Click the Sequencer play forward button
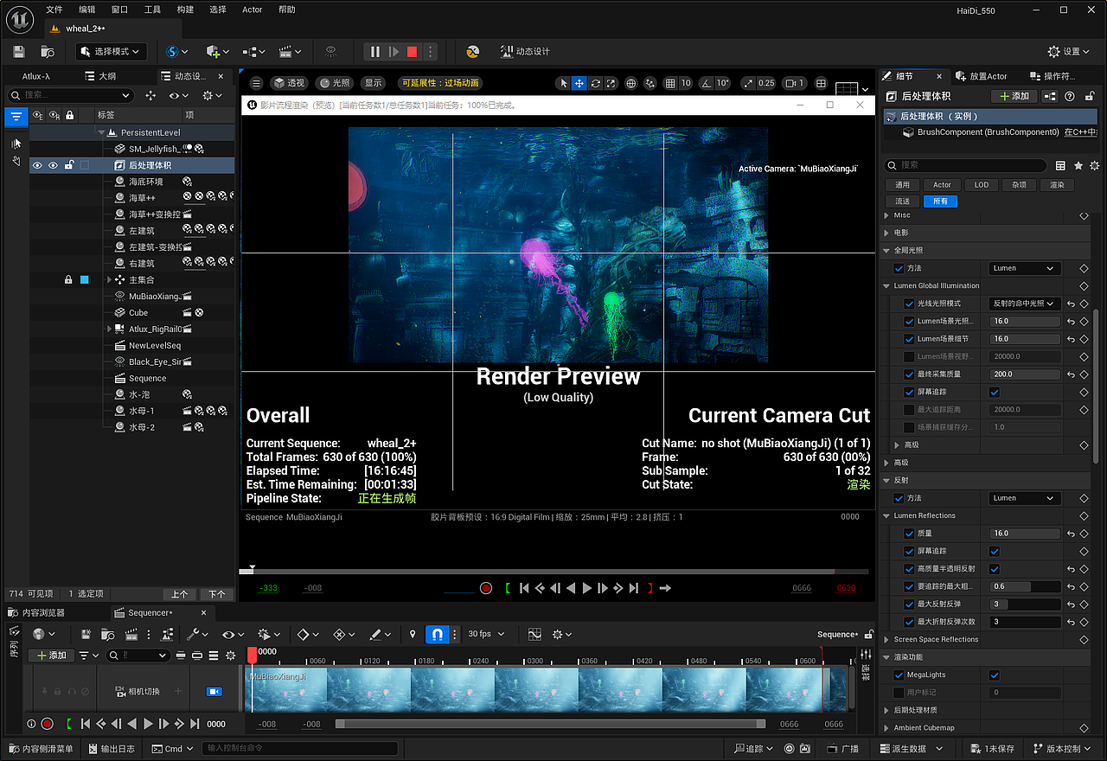 pos(149,724)
